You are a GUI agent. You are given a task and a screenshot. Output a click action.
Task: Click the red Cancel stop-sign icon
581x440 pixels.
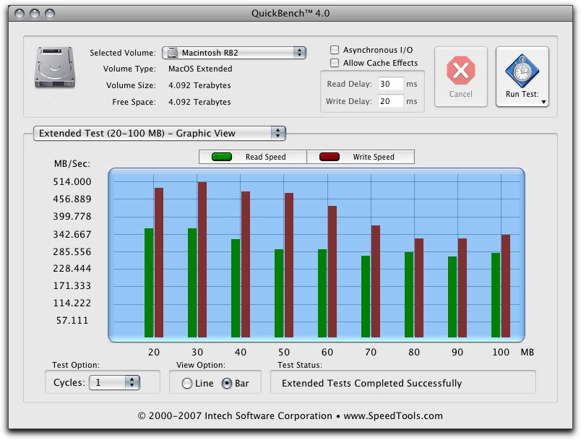click(460, 70)
